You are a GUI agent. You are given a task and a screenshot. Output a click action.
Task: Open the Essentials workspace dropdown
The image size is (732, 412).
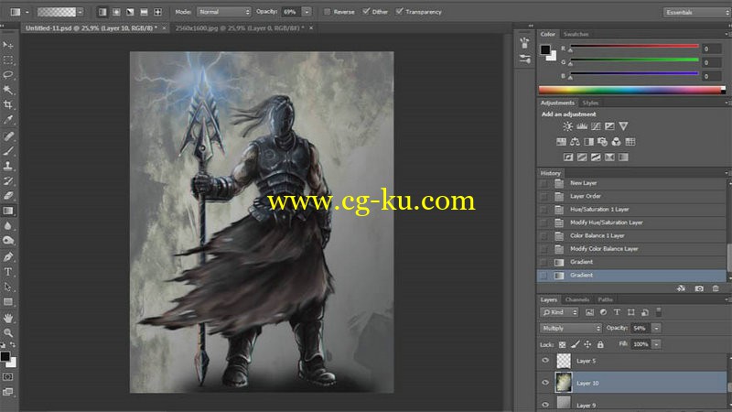tap(695, 12)
